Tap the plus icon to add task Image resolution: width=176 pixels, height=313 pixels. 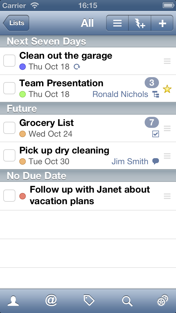[163, 23]
